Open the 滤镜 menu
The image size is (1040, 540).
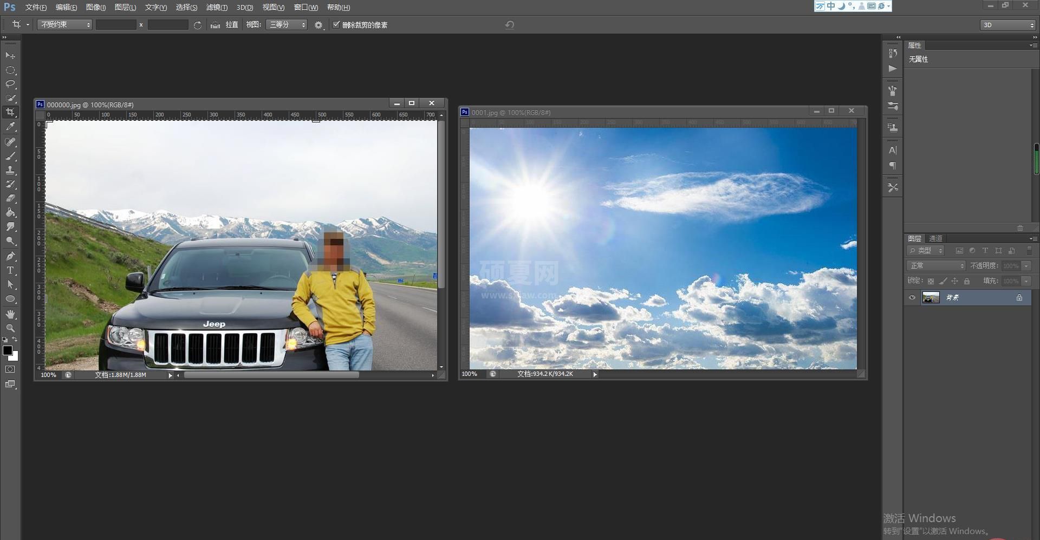coord(217,8)
